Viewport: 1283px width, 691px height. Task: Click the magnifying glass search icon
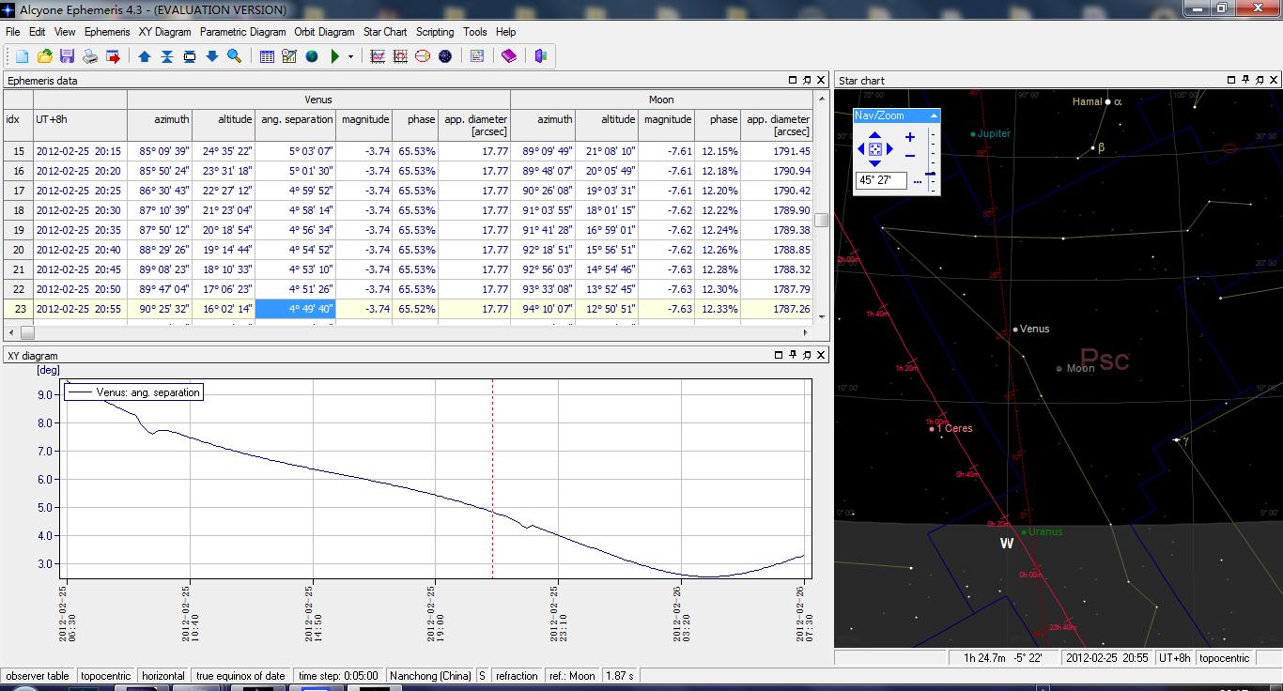tap(235, 56)
